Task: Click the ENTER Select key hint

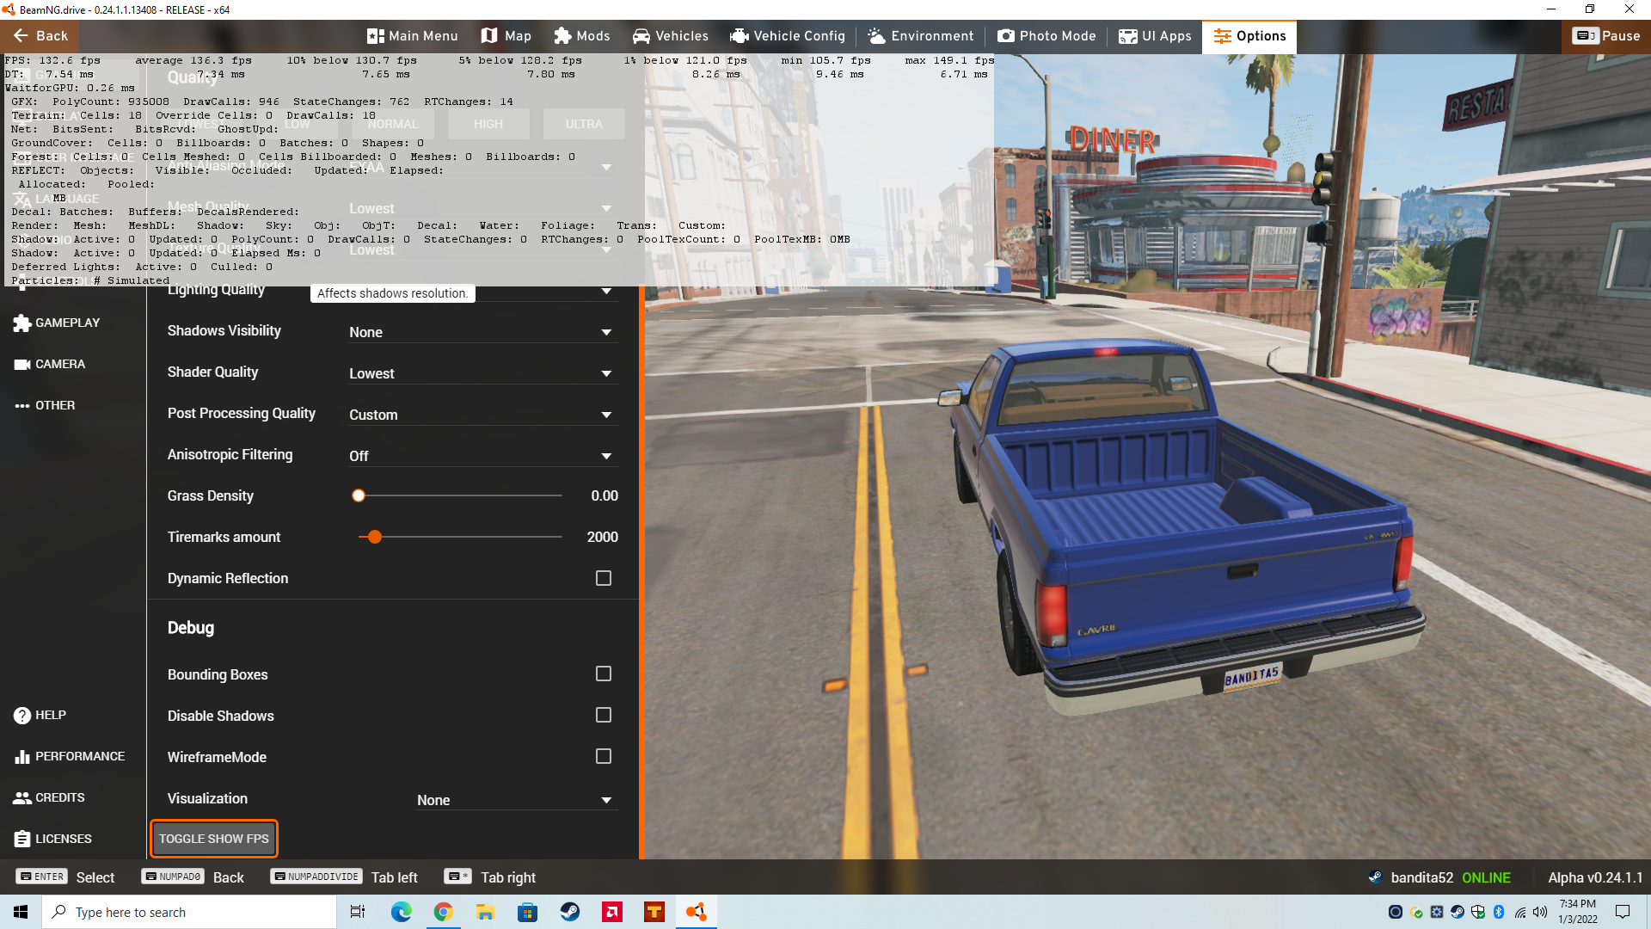Action: click(65, 877)
